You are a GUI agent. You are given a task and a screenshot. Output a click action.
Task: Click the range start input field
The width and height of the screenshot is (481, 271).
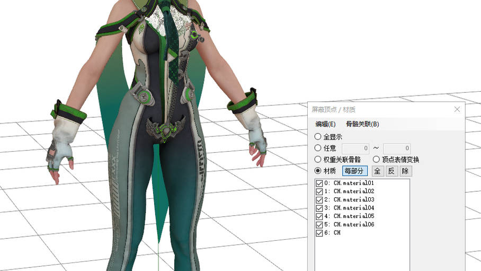[355, 148]
